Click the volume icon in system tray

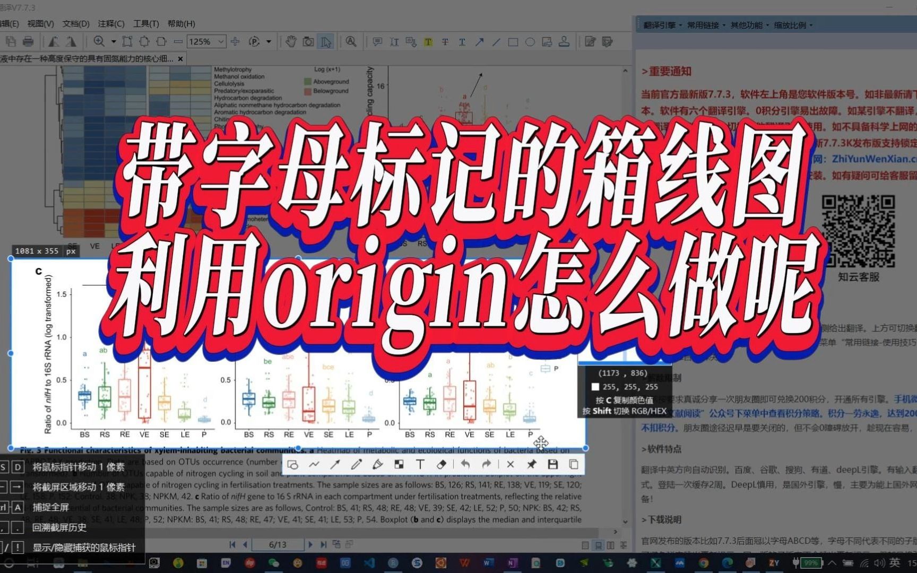pos(880,563)
